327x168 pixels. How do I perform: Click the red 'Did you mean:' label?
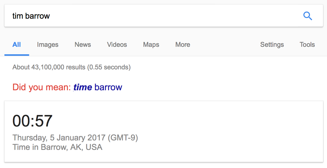(x=42, y=87)
